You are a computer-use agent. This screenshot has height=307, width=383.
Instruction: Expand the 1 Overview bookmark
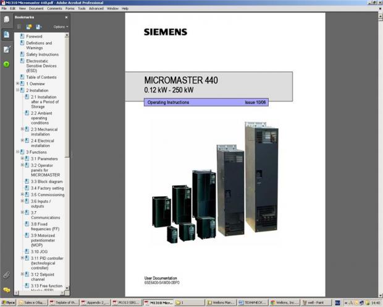(17, 84)
